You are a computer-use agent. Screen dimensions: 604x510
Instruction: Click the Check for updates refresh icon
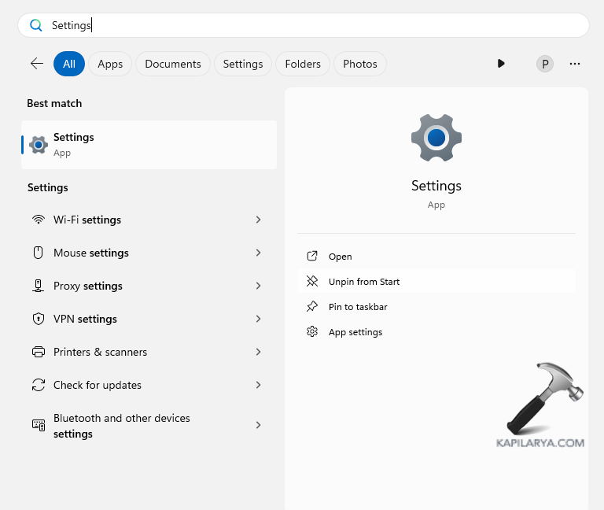coord(38,385)
